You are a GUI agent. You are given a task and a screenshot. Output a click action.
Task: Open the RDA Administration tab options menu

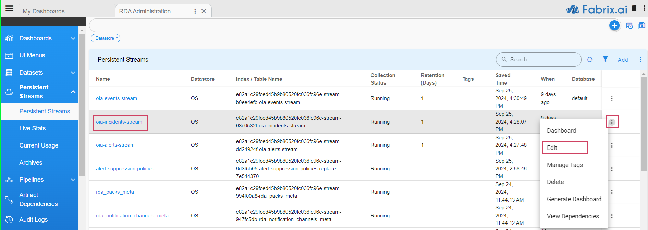tap(195, 11)
